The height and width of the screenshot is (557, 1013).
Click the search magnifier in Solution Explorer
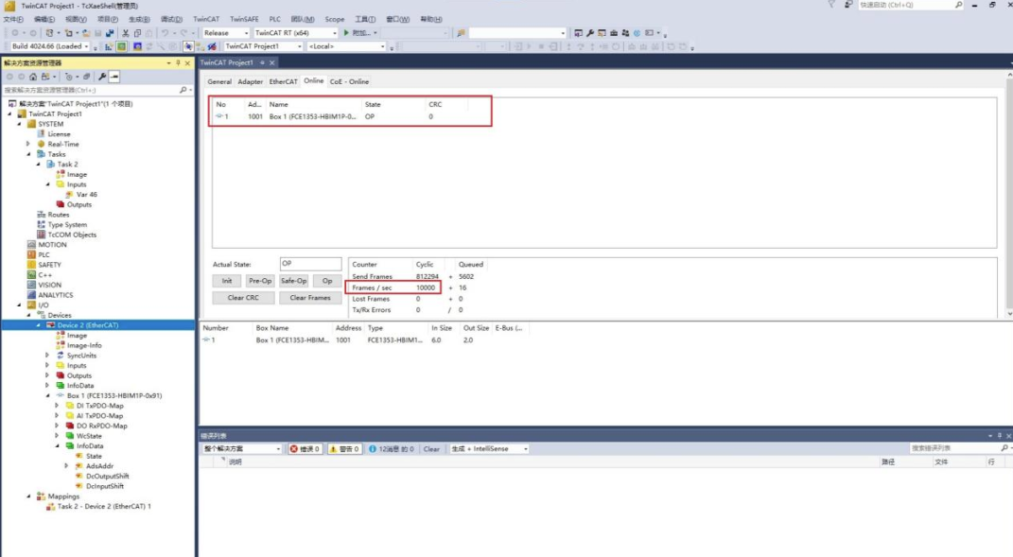pyautogui.click(x=183, y=90)
